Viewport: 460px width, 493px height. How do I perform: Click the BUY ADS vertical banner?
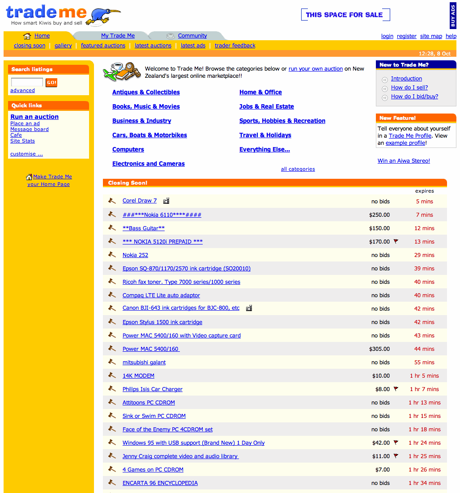(453, 16)
